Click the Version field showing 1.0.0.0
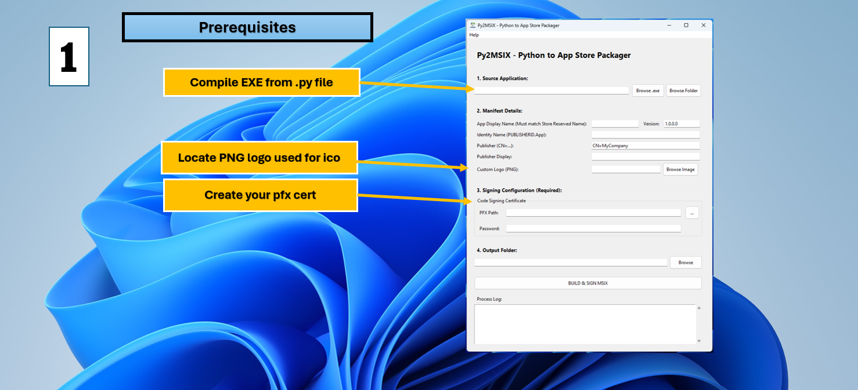Screen dimensions: 858x390 tap(681, 123)
